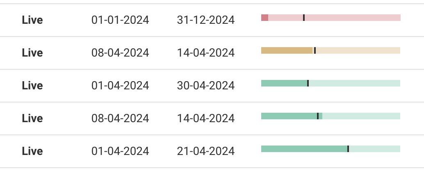Select the black marker in the 30-04-2024 row
This screenshot has height=173, width=424.
[308, 83]
